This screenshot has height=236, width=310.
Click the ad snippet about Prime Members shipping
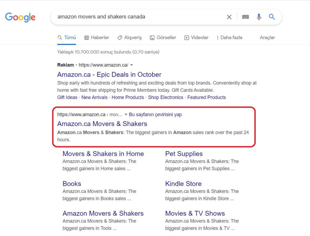(157, 87)
